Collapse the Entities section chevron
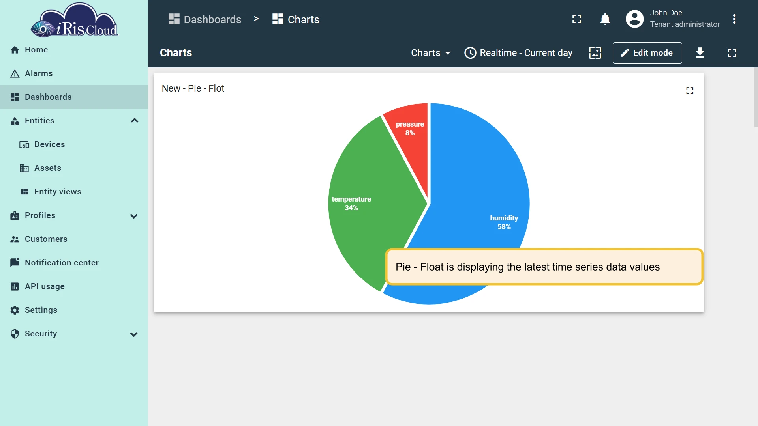This screenshot has width=758, height=426. (x=134, y=121)
